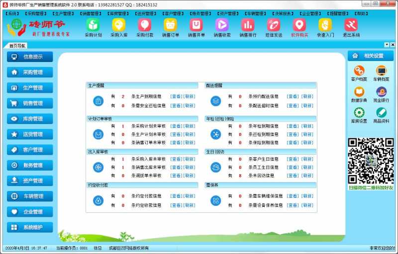Click 刷新 for 条未回访信息
The image size is (398, 254).
307,176
